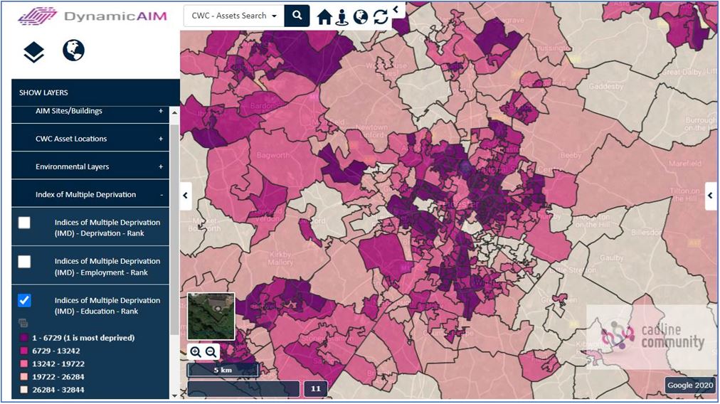Click the Google 2020 attribution
This screenshot has height=404, width=720.
pyautogui.click(x=690, y=386)
